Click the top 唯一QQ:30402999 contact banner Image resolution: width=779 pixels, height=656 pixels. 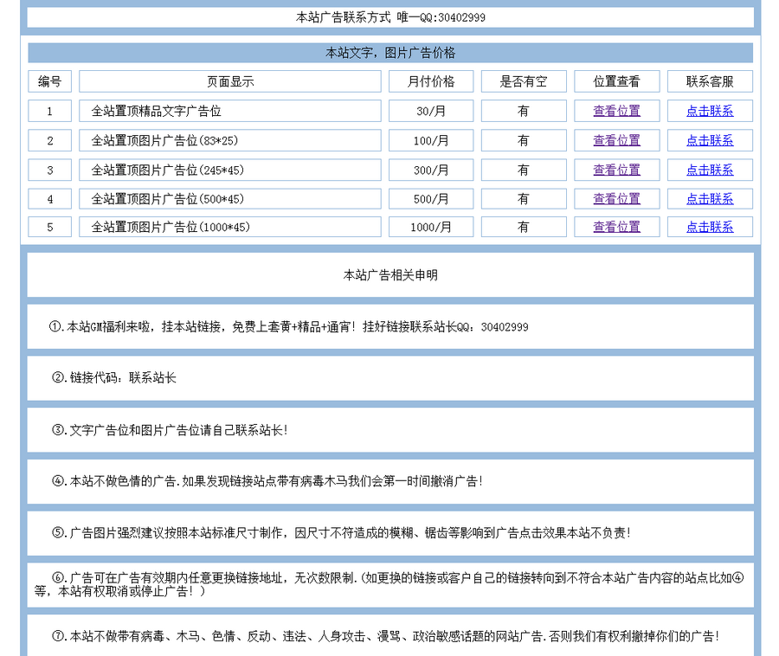point(390,17)
